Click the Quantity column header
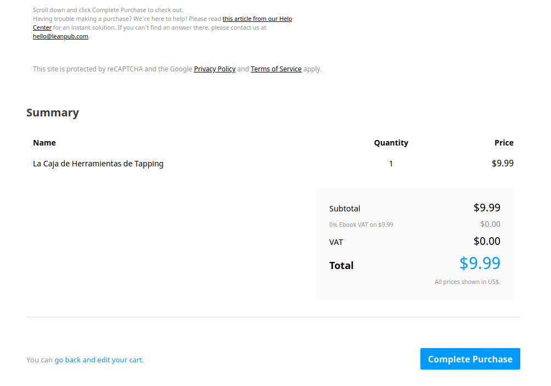The image size is (551, 386). click(x=391, y=143)
